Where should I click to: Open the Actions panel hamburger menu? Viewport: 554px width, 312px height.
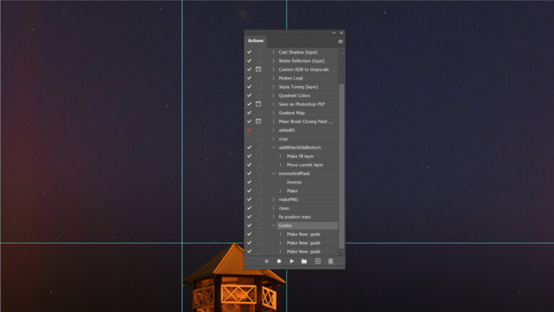pos(340,42)
